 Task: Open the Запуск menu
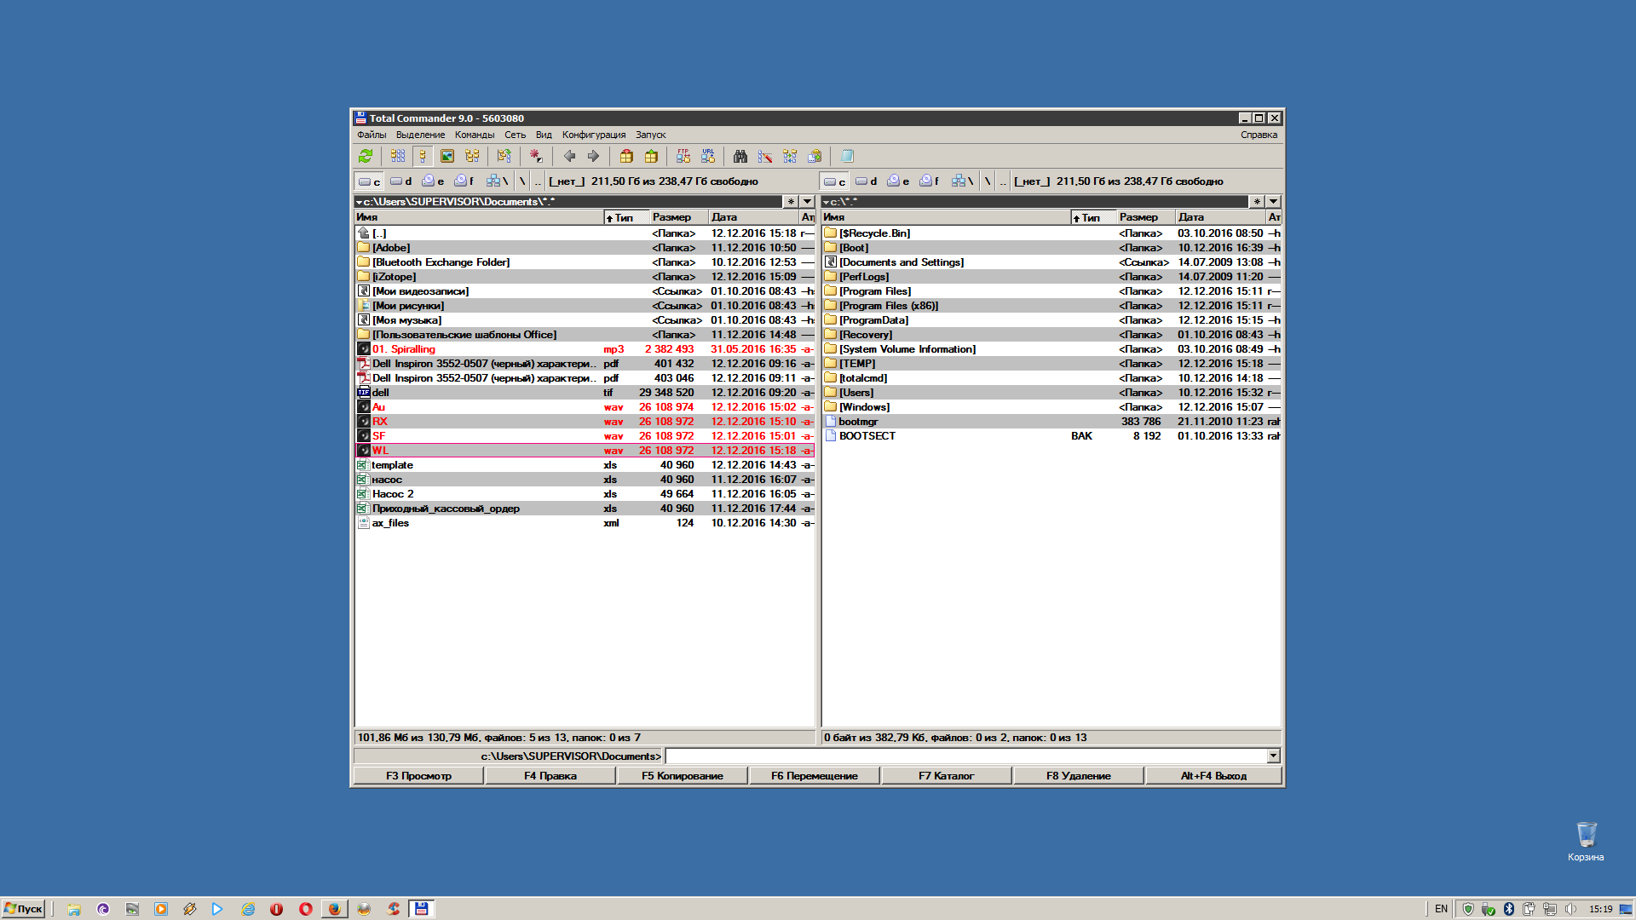651,135
